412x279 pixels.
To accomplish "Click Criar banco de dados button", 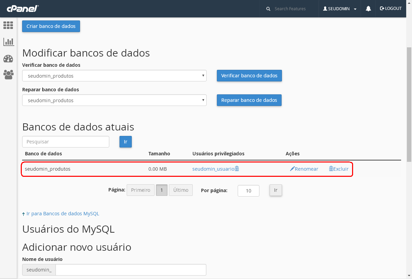I will pos(51,26).
